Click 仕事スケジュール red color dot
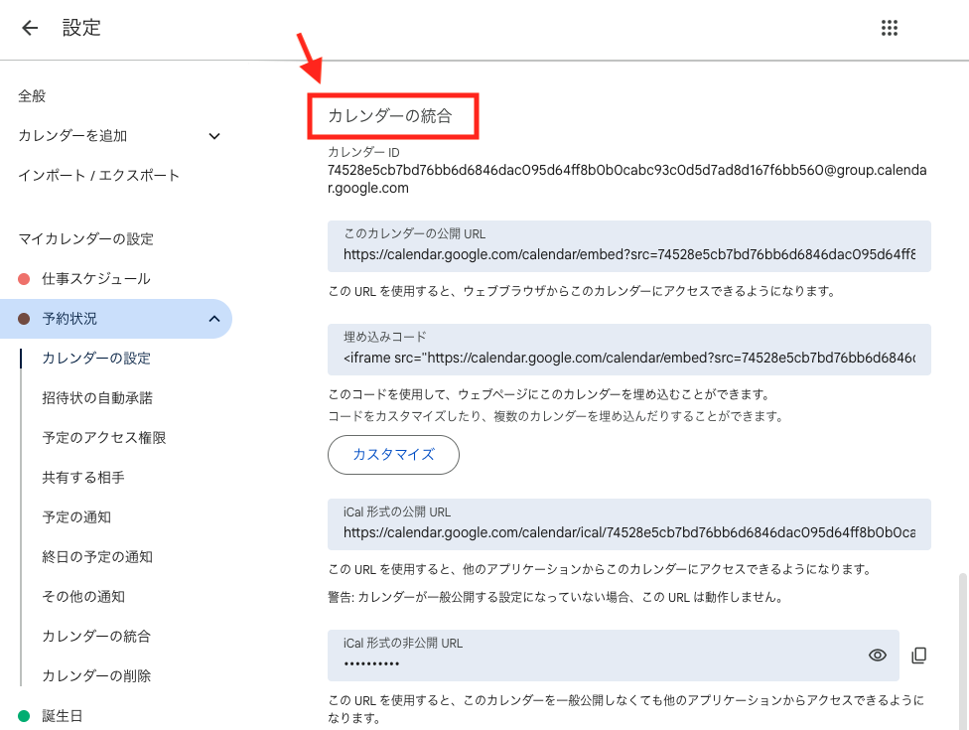 click(x=24, y=279)
